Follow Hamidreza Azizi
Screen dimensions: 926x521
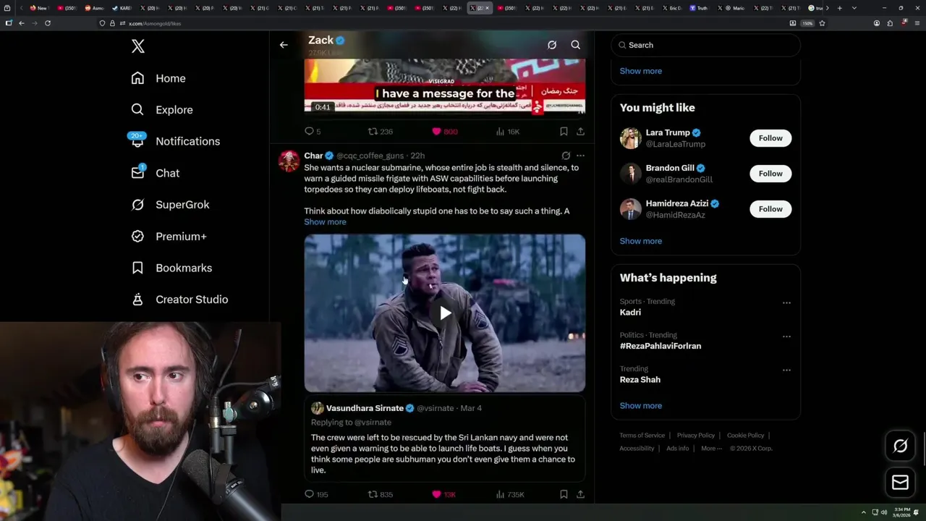pyautogui.click(x=770, y=209)
